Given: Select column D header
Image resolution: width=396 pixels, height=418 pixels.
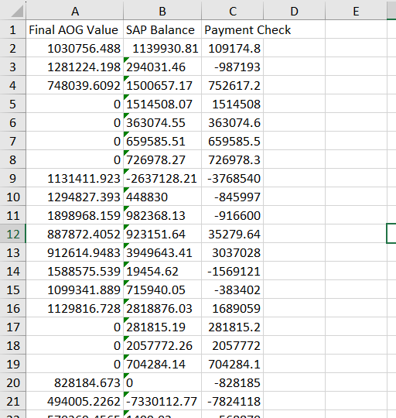Looking at the screenshot, I should pos(294,11).
